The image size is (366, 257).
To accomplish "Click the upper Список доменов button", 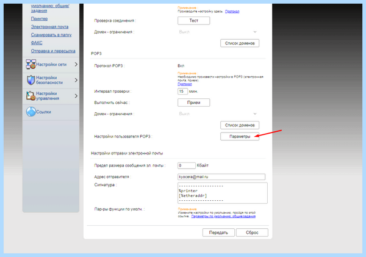I will [240, 43].
